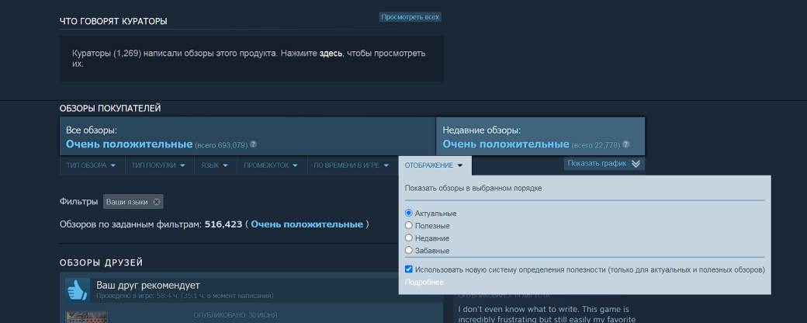Viewport: 807px width, 323px height.
Task: Click the thumbs-up icon on friend's review
Action: pos(78,290)
